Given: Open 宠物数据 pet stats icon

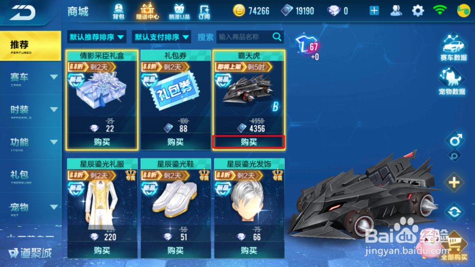Looking at the screenshot, I should click(452, 81).
